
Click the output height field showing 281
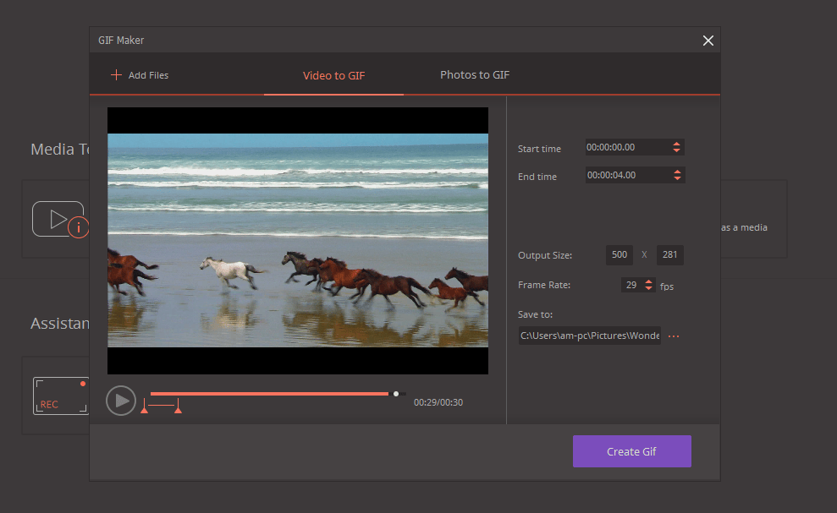pos(669,254)
